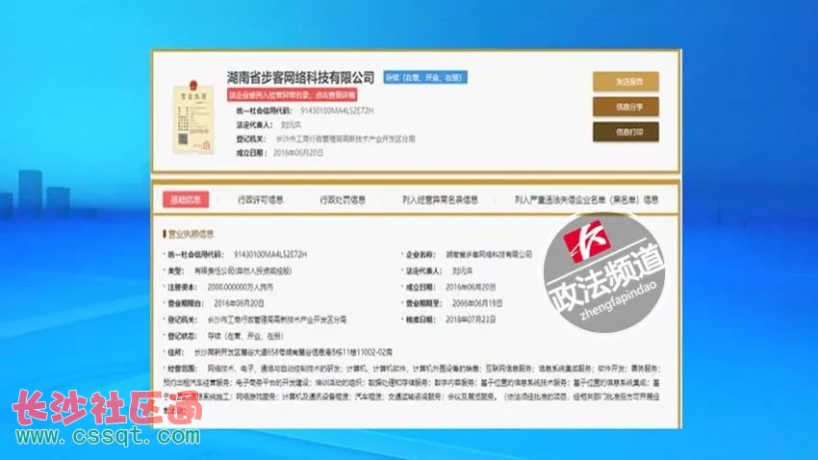The width and height of the screenshot is (818, 460).
Task: Click the 类型 value 有限责任公司
Action: (x=243, y=270)
